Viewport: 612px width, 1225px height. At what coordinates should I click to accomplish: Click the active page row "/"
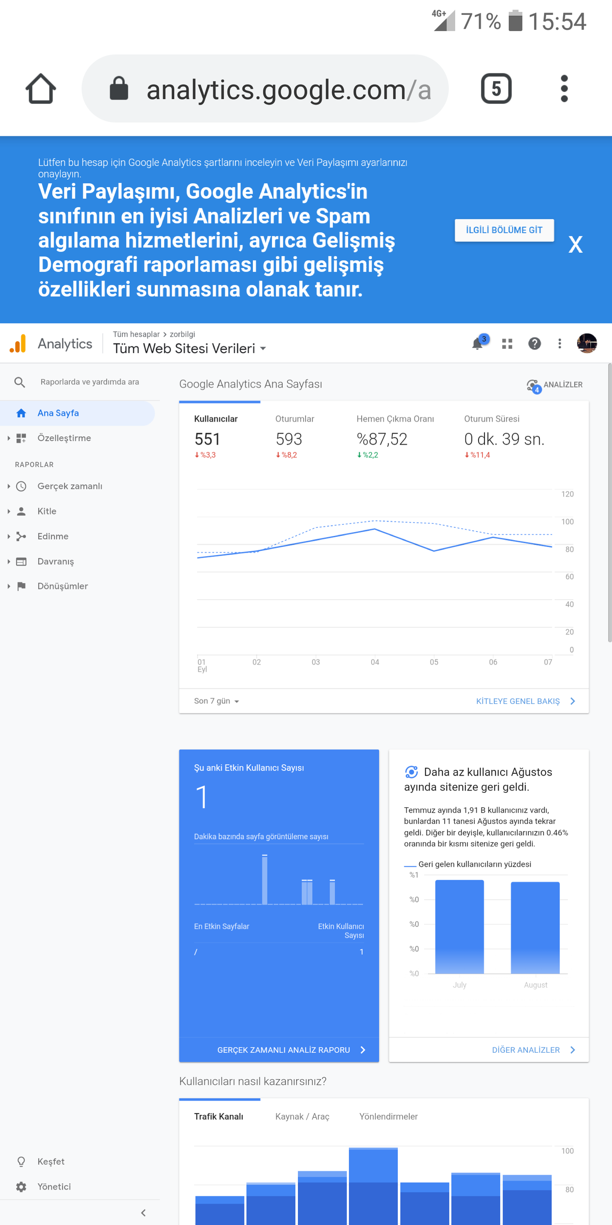coord(279,952)
